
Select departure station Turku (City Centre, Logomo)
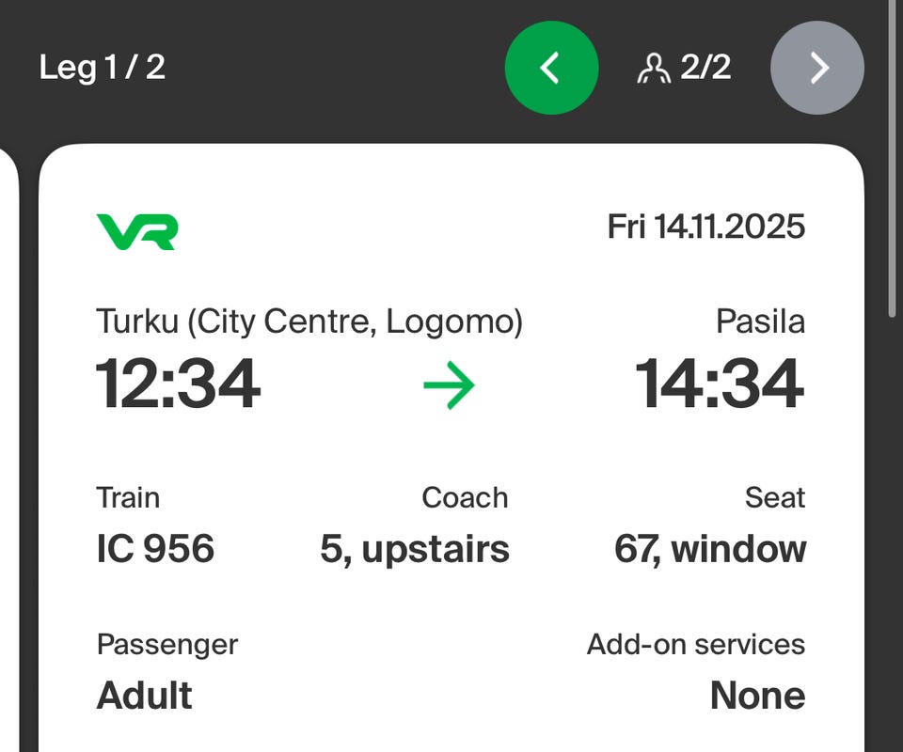click(x=309, y=322)
